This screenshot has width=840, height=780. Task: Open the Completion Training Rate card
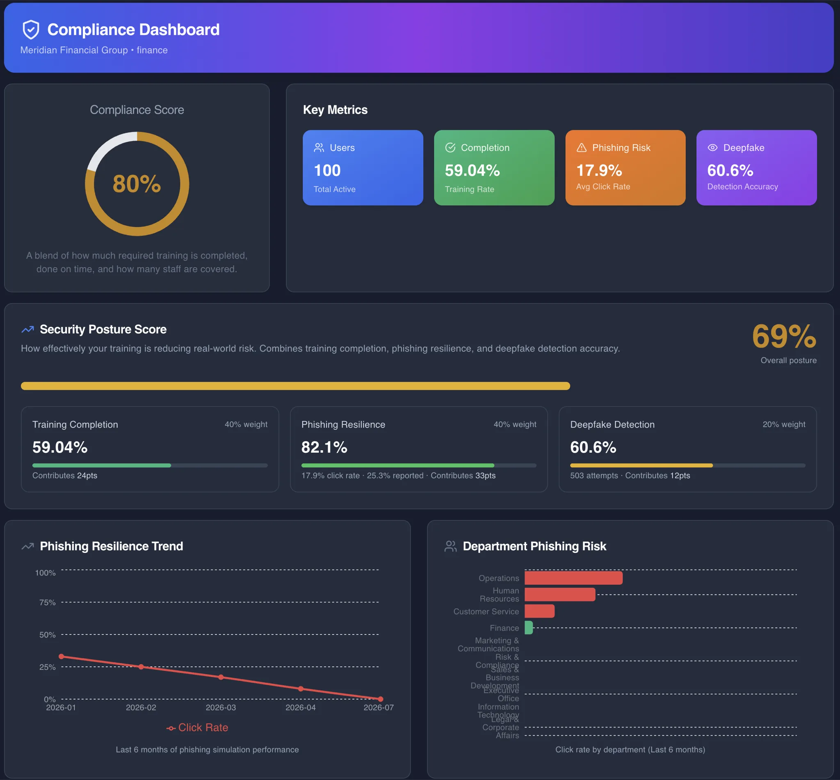(x=494, y=168)
